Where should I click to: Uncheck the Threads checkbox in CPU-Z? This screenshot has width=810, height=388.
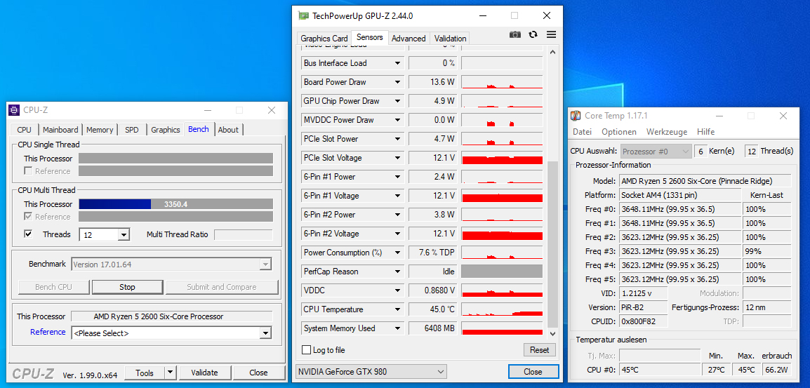pos(28,234)
